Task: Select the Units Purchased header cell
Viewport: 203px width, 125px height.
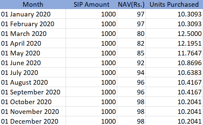Action: pos(174,4)
